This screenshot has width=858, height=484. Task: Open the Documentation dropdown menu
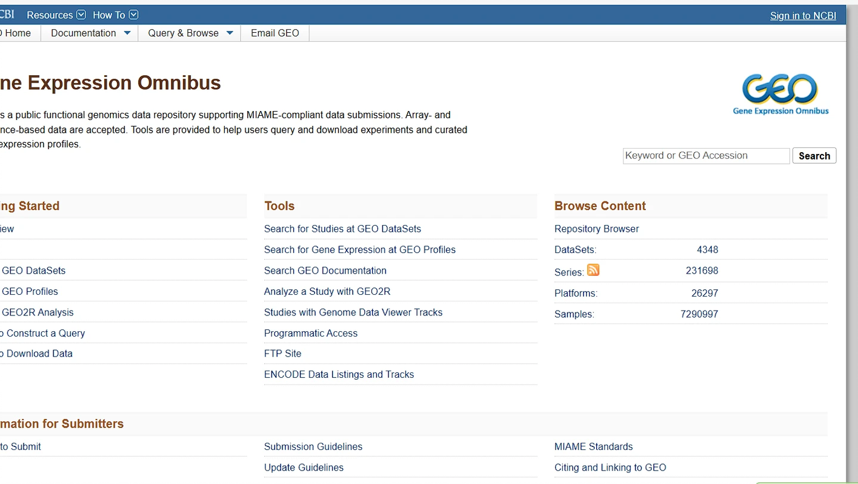click(x=90, y=33)
